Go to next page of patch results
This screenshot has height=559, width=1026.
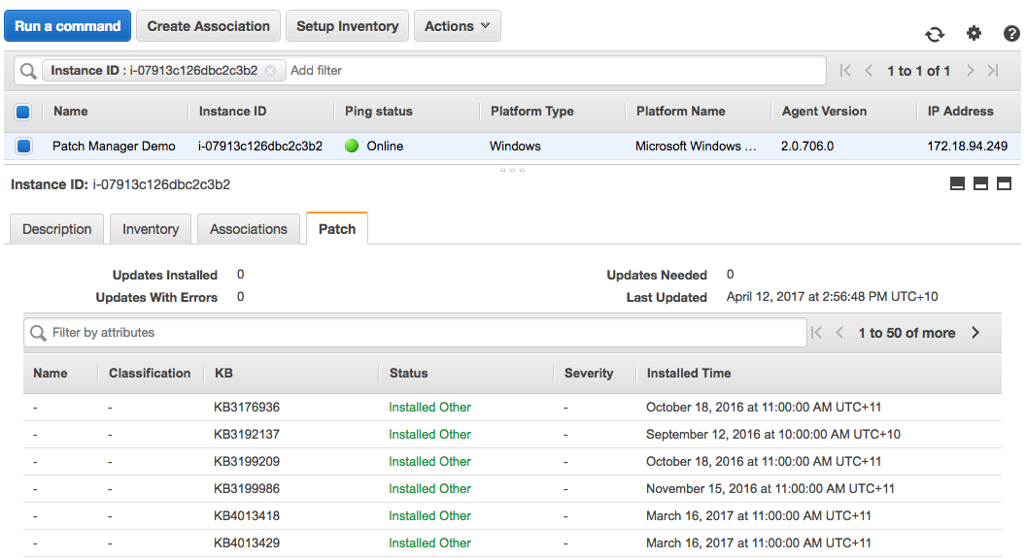(975, 333)
